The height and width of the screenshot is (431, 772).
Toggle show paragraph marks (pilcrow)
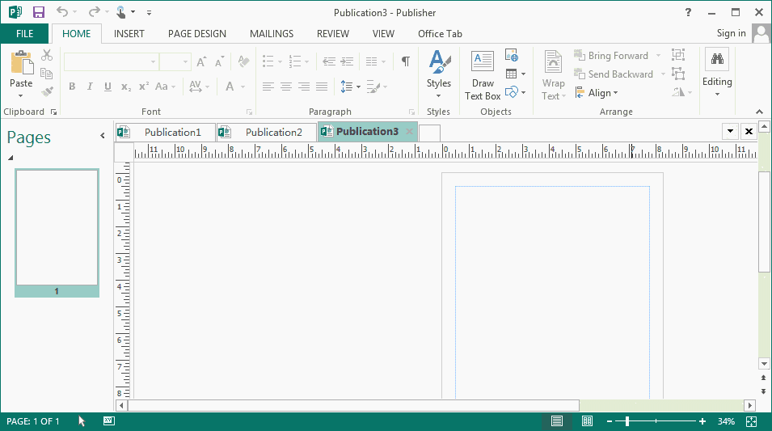pos(405,61)
